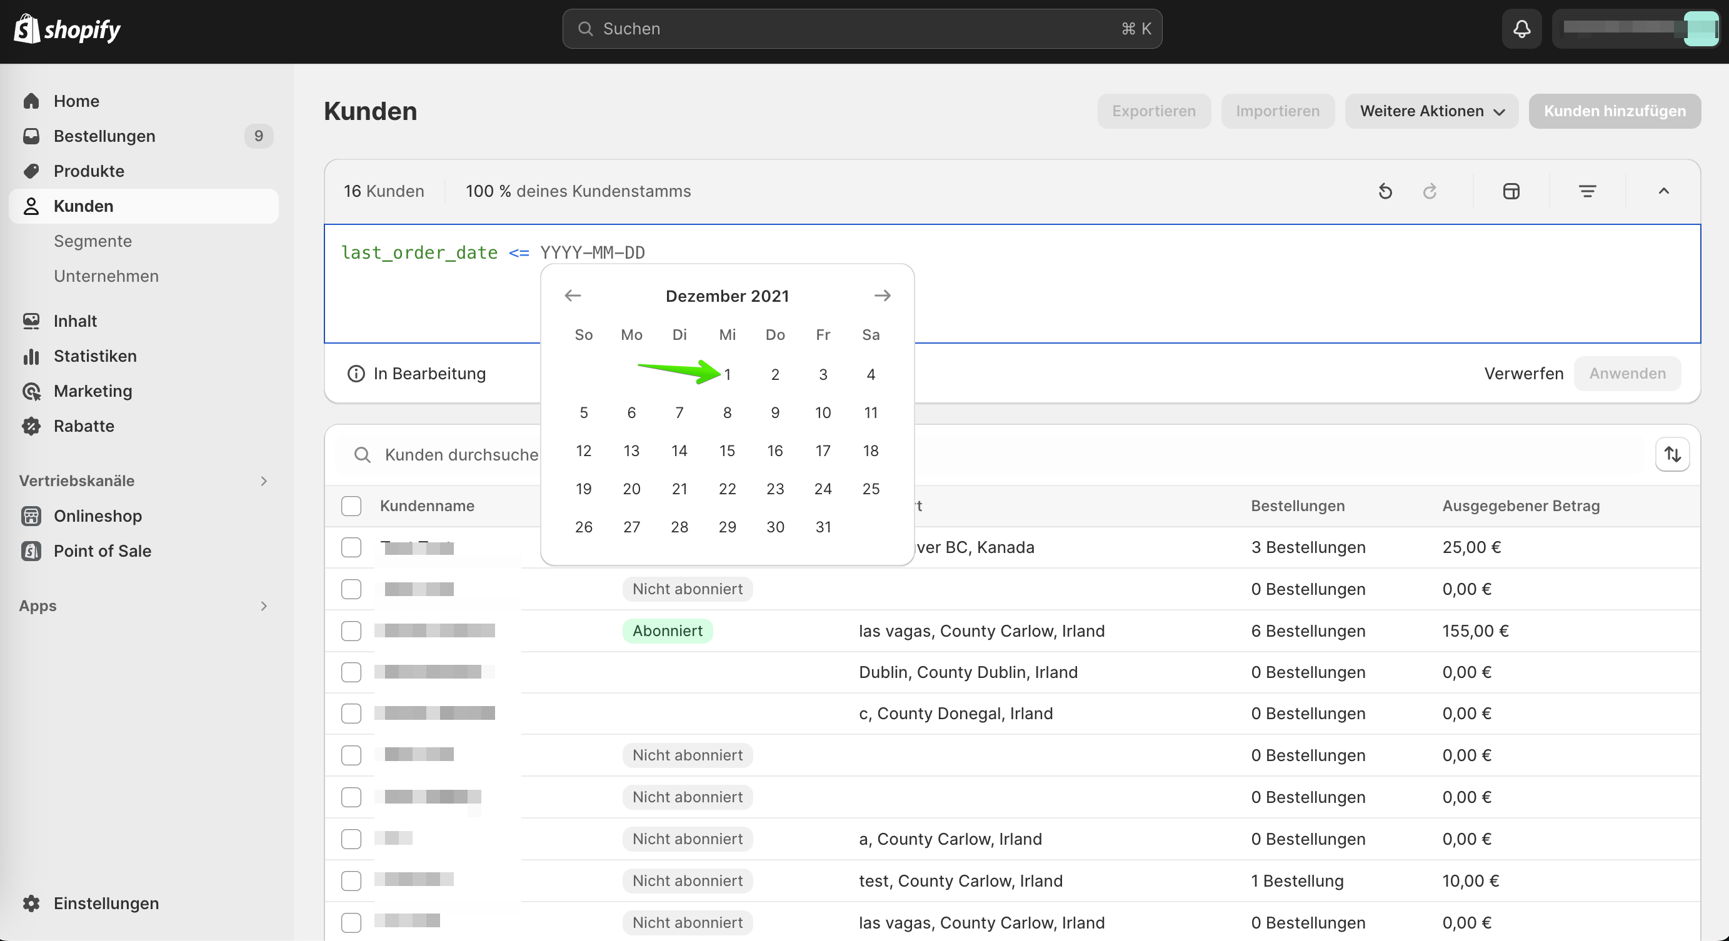
Task: Click the Marketing target icon
Action: (31, 391)
